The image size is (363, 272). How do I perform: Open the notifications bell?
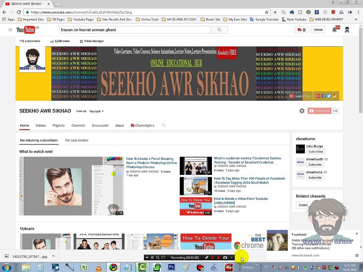335,29
